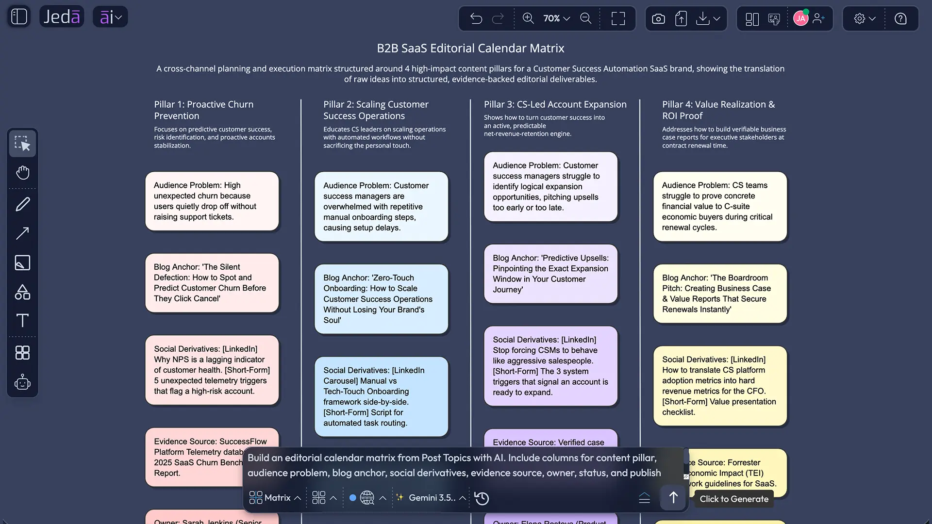Select the 'The Boardroom Pitch' blog anchor card
The image size is (932, 524).
[x=720, y=294]
